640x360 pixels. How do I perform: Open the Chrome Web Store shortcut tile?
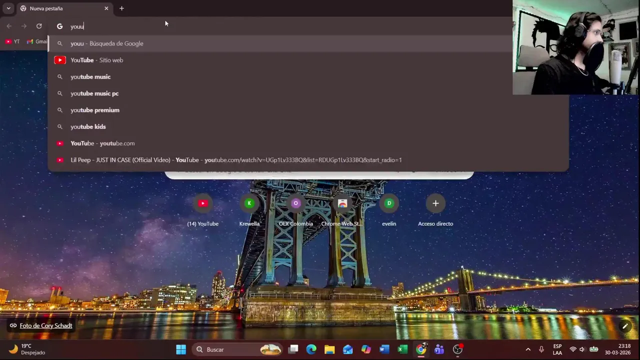pos(342,210)
